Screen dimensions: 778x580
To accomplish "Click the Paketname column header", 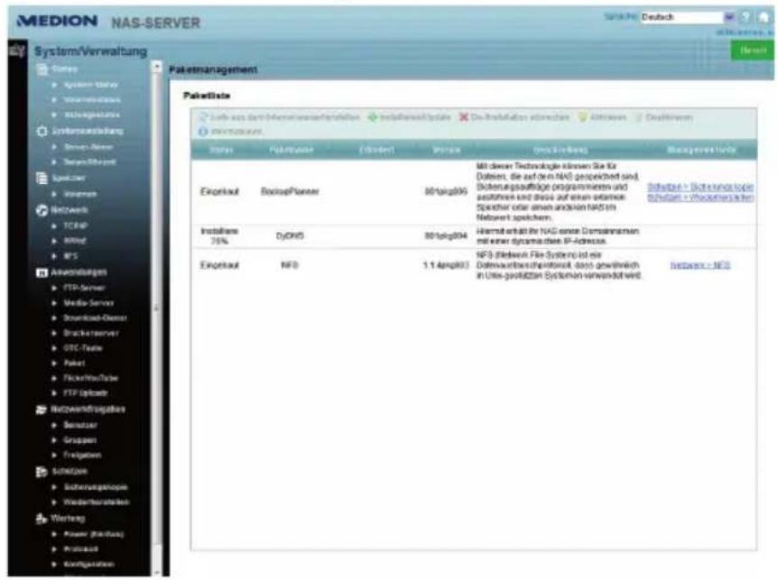I will 292,150.
